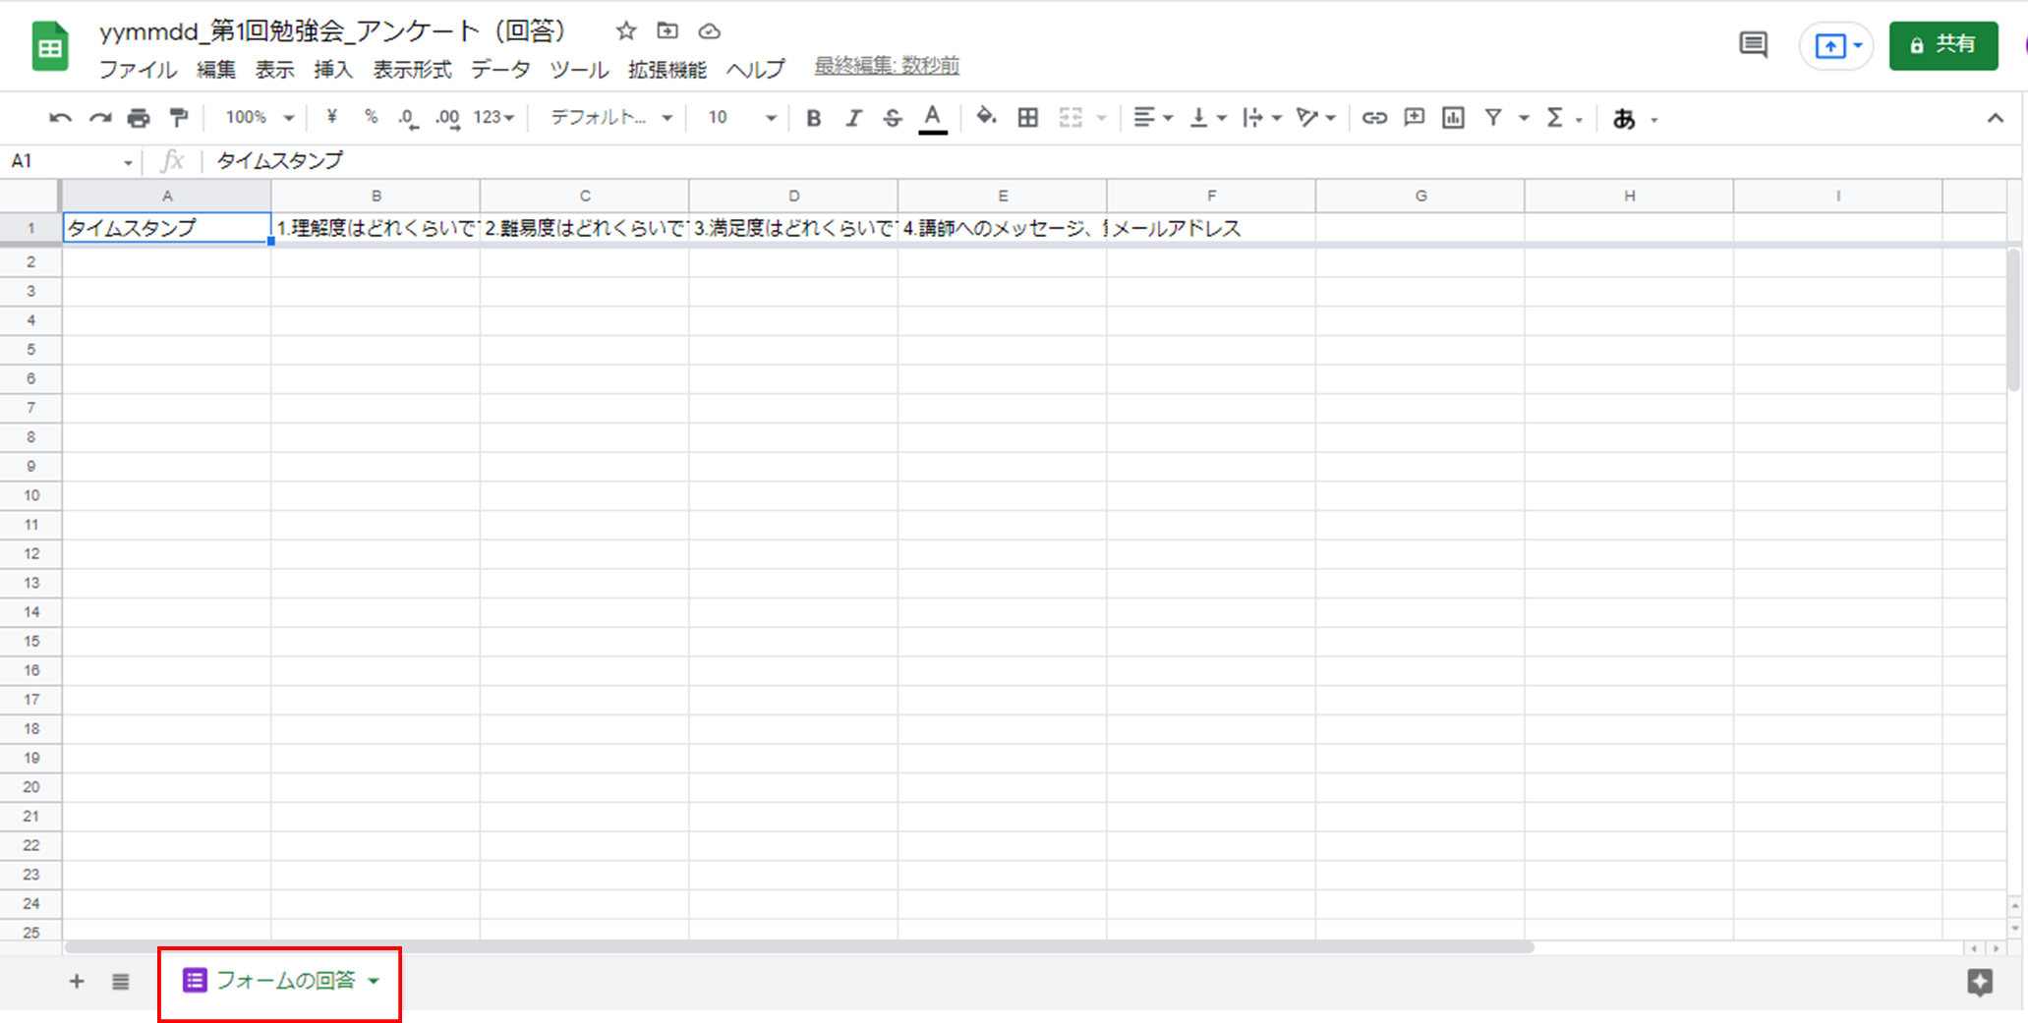Apply strikethrough to selected text
The width and height of the screenshot is (2028, 1023).
[892, 117]
